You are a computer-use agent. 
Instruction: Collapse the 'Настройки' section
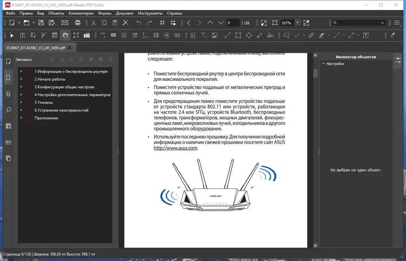pos(324,64)
